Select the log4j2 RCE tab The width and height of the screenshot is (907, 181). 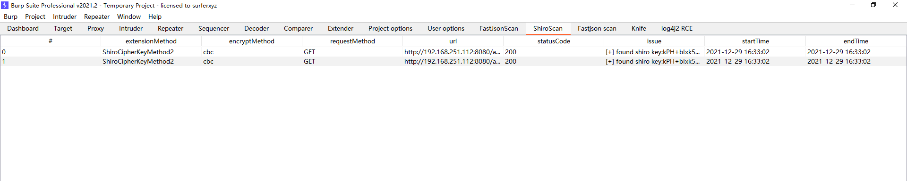(677, 28)
